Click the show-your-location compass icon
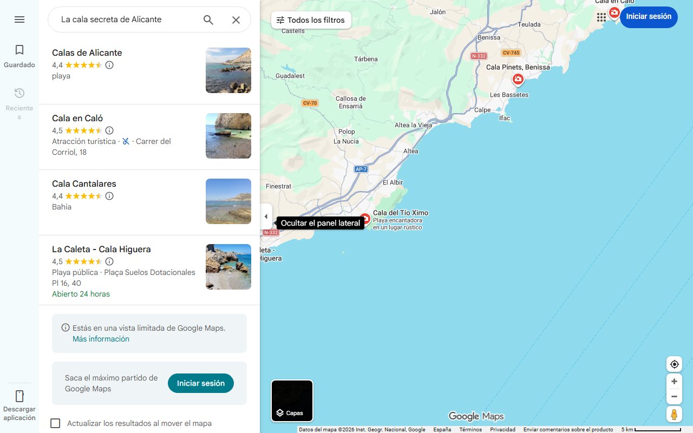Viewport: 693px width, 433px height. 674,364
